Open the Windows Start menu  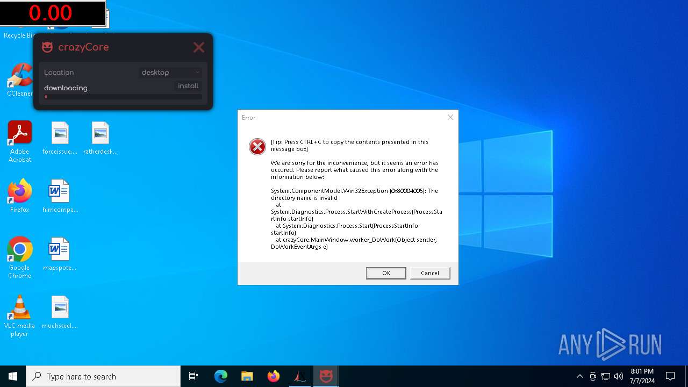pos(13,376)
